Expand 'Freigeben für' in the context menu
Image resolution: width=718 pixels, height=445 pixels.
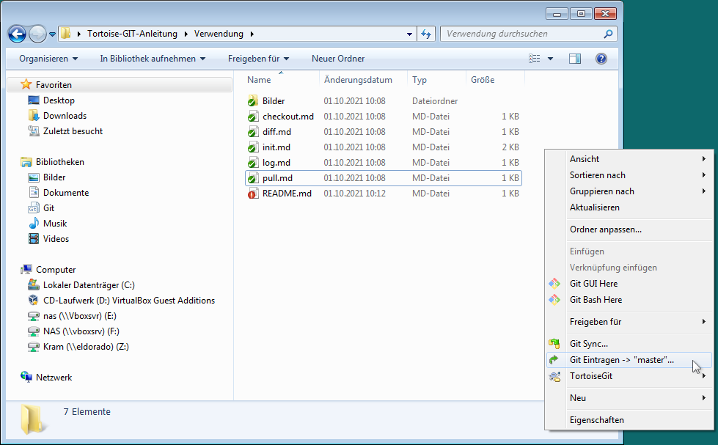click(x=629, y=322)
